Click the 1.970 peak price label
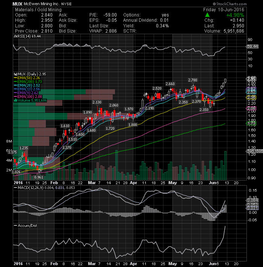 point(129,109)
